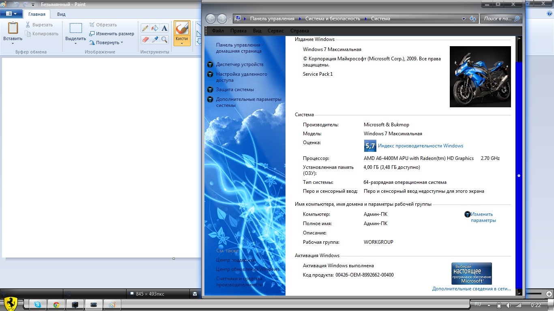
Task: Click the Undo arrow in Paint title bar
Action: click(x=17, y=4)
